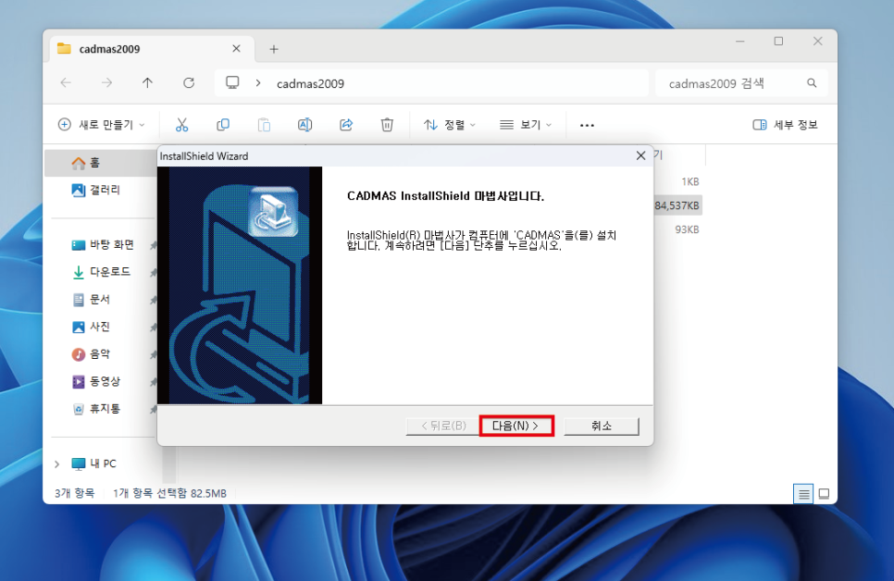Screen dimensions: 894x581
Task: Maximize the Explorer window
Action: (778, 42)
